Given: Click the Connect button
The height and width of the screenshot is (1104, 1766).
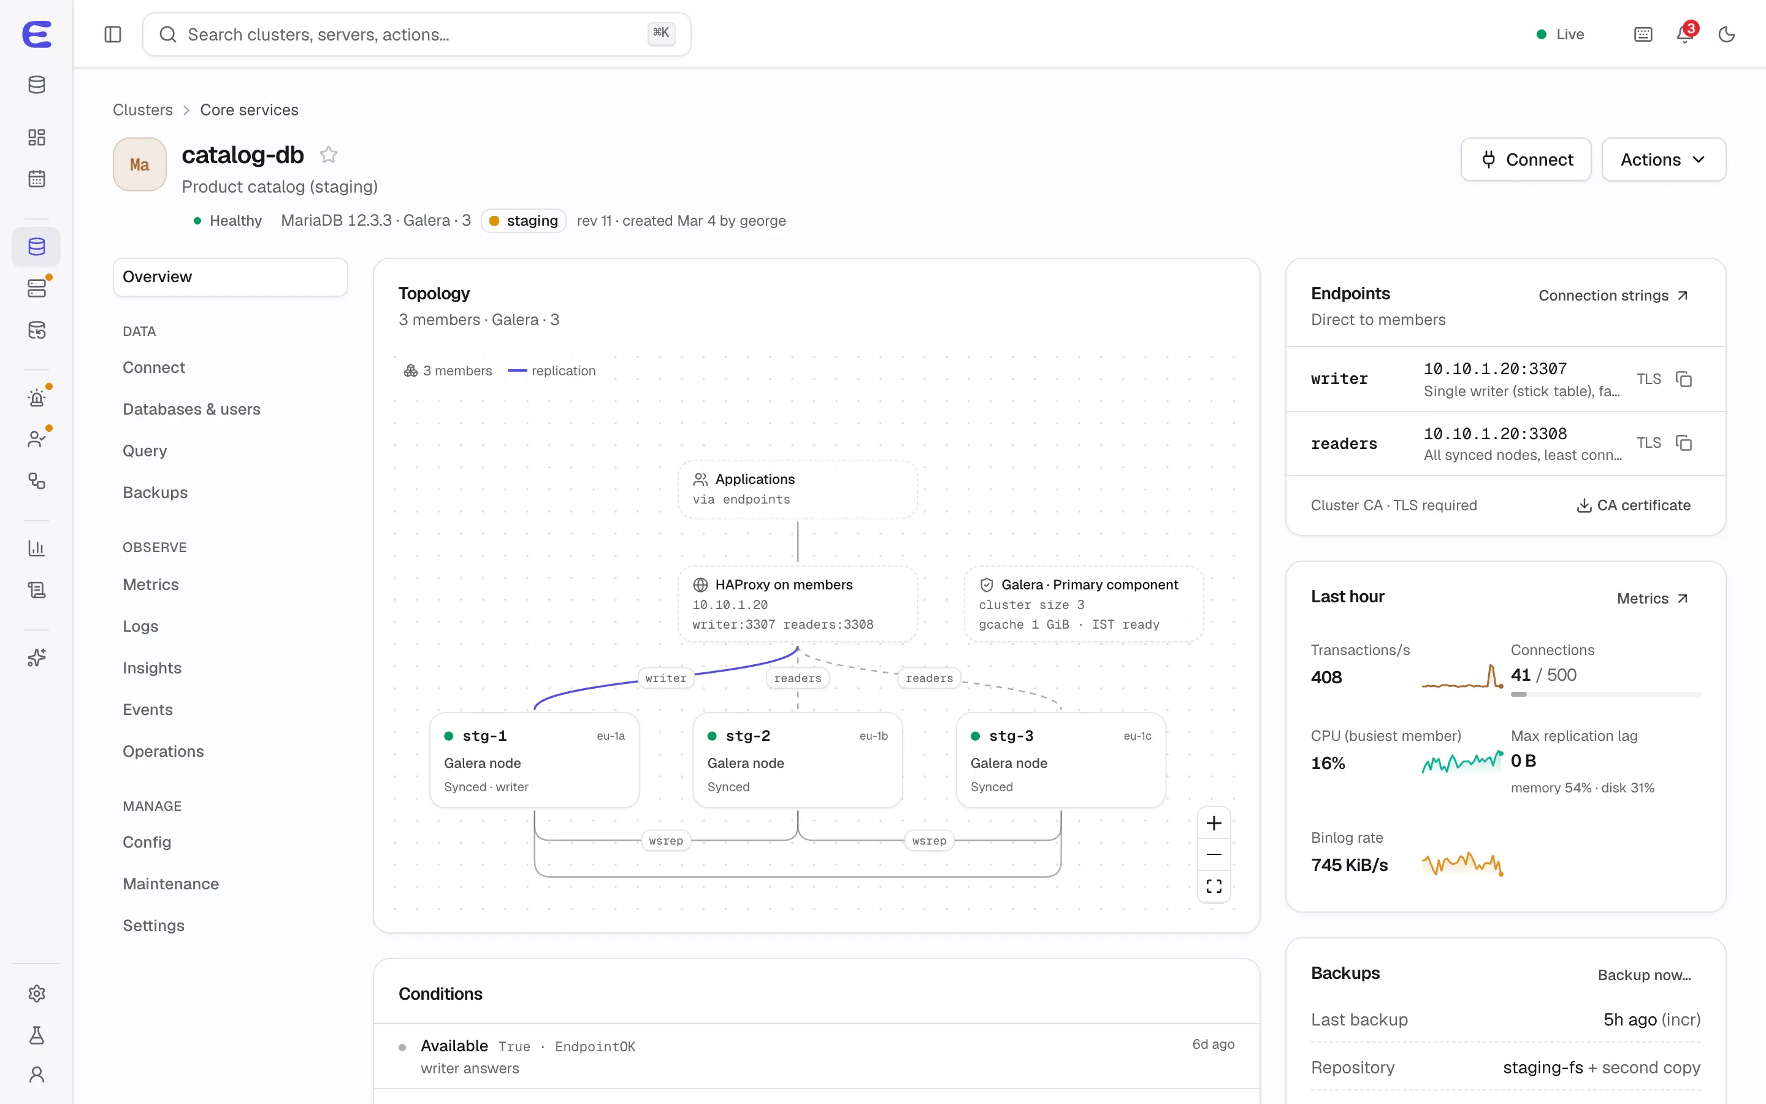Looking at the screenshot, I should coord(1526,159).
